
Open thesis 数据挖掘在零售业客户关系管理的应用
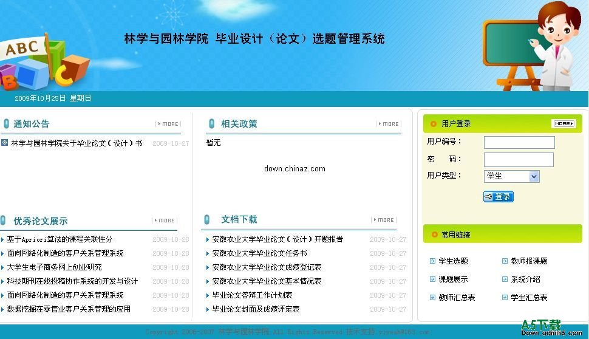click(69, 309)
